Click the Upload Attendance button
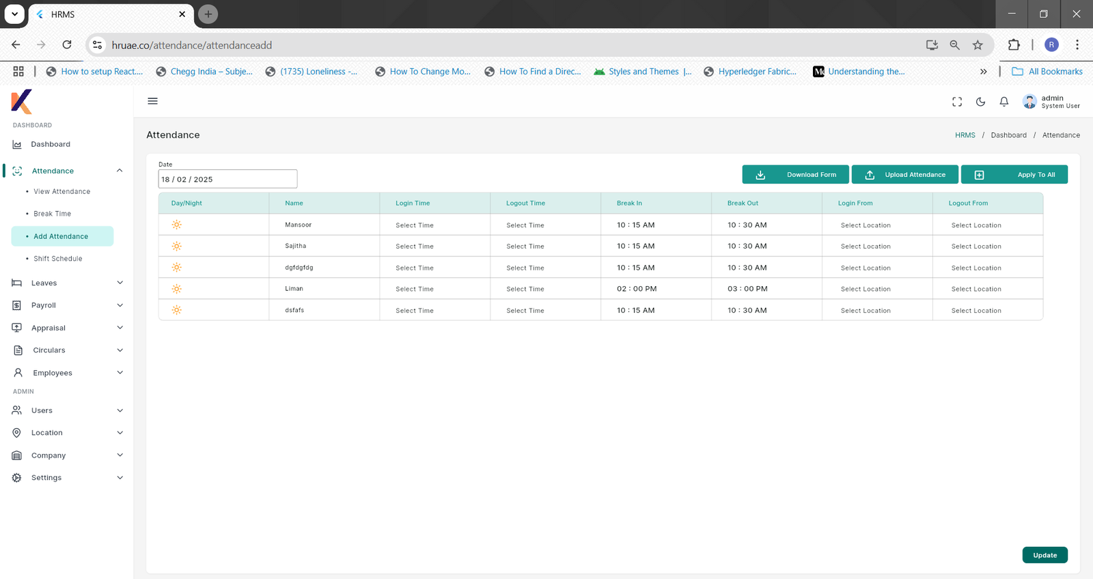This screenshot has height=579, width=1093. [904, 175]
